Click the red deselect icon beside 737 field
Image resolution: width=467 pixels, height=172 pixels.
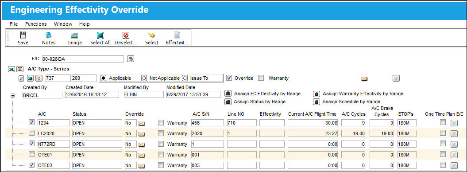pyautogui.click(x=39, y=78)
